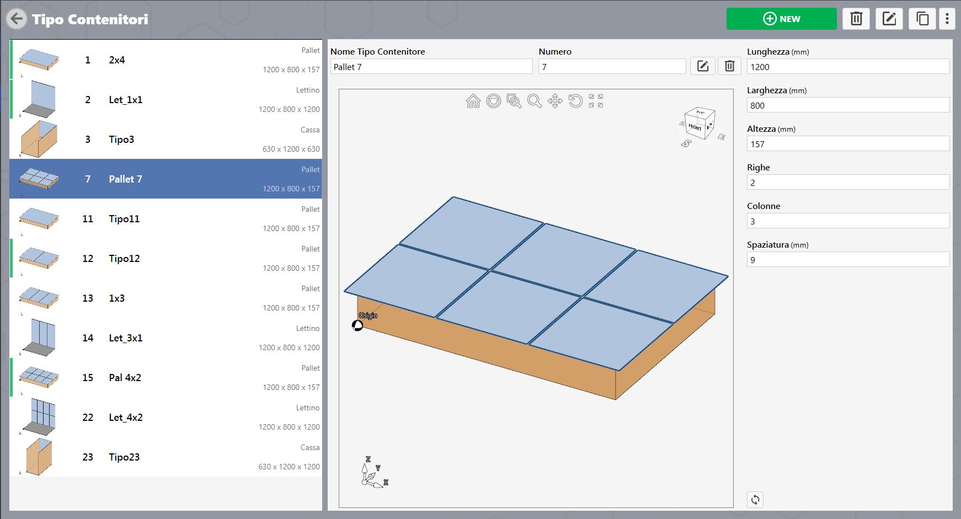Viewport: 961px width, 519px height.
Task: Click the refresh icon below the properties
Action: click(755, 500)
